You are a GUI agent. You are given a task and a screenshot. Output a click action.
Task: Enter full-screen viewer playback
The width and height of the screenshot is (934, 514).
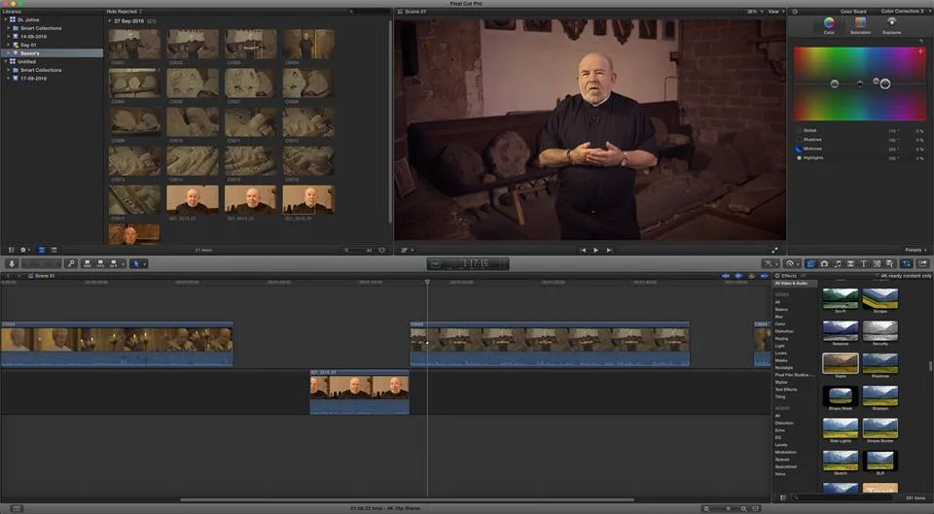tap(775, 251)
